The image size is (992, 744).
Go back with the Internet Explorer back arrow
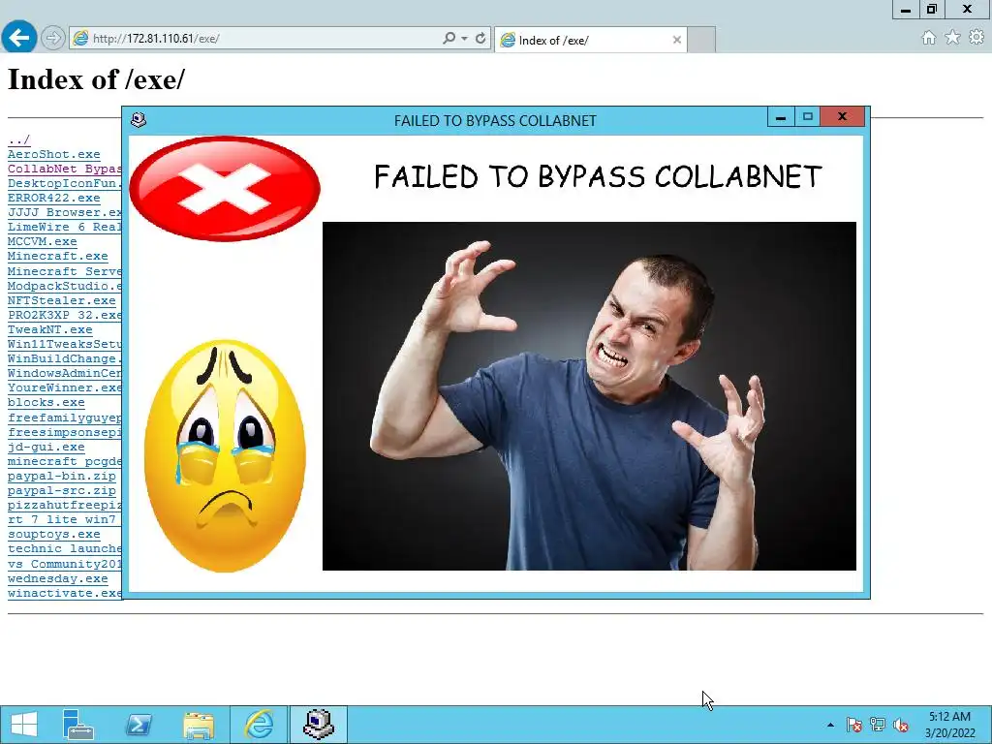[19, 38]
